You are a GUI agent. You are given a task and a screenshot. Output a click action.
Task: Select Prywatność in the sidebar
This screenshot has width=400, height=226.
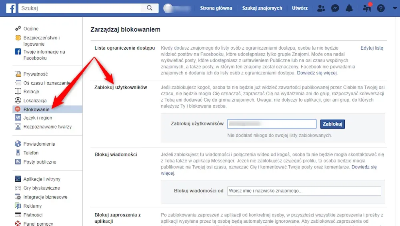(36, 74)
